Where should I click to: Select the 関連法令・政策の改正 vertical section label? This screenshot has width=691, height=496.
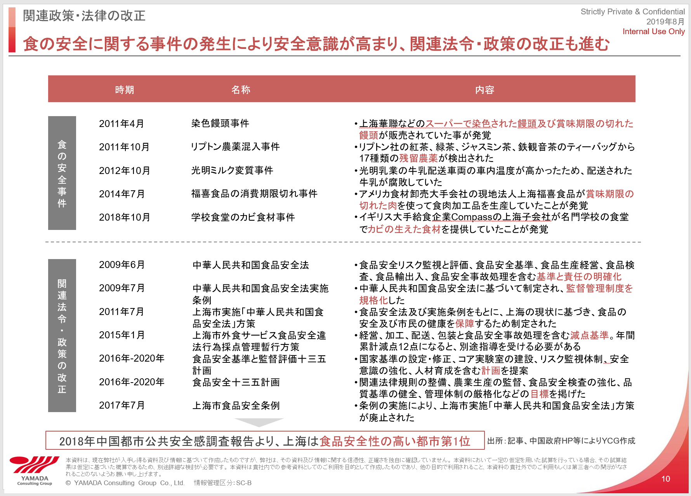coord(62,336)
